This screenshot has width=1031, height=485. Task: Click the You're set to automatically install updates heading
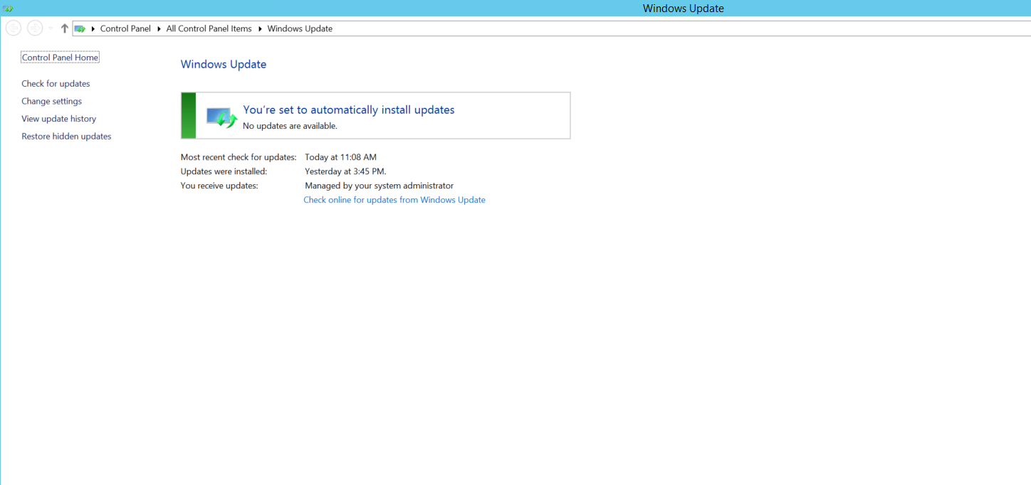348,110
